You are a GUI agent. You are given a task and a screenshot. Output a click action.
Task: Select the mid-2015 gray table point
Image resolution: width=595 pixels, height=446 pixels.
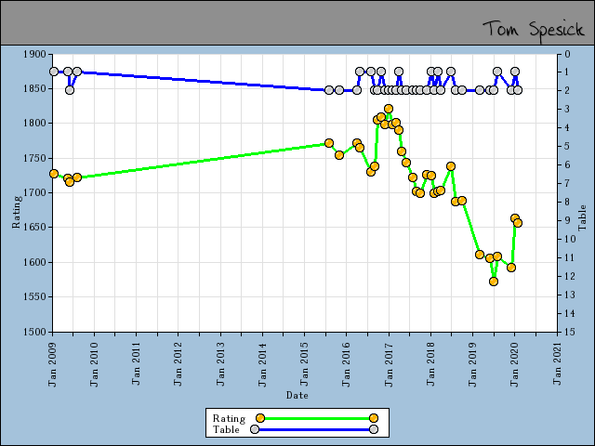point(329,90)
